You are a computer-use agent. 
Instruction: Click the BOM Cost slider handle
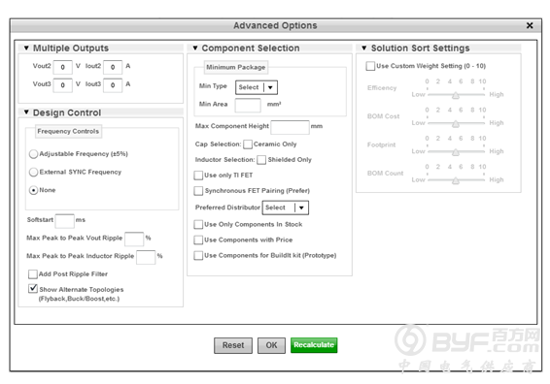tap(456, 123)
